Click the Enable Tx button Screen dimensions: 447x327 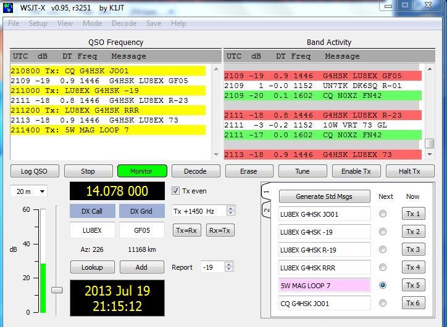click(x=356, y=171)
